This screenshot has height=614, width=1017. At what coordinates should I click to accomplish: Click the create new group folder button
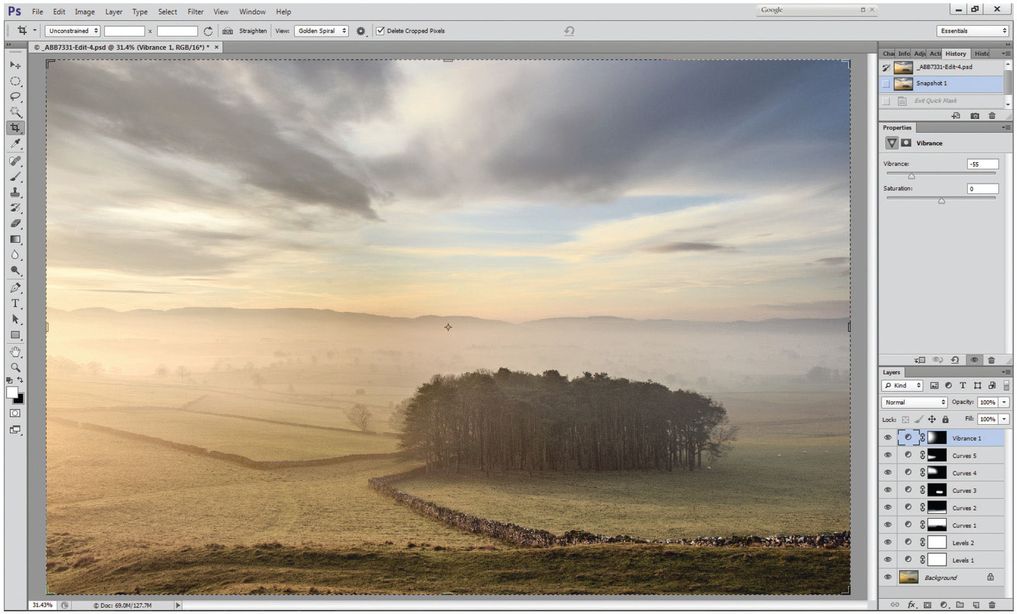[x=959, y=605]
